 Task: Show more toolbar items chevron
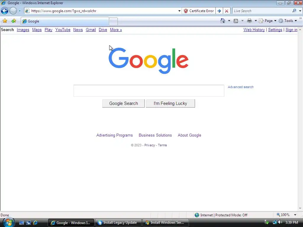click(301, 18)
